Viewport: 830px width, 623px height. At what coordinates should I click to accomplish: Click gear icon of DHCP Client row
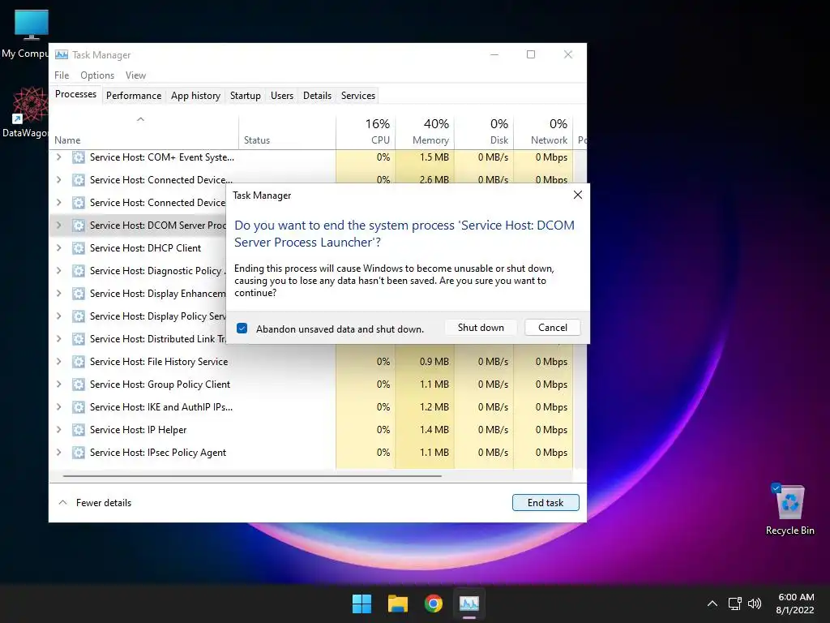coord(79,248)
